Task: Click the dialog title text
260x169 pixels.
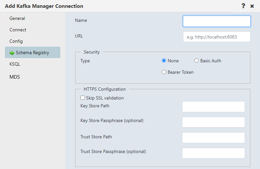Action: 44,6
